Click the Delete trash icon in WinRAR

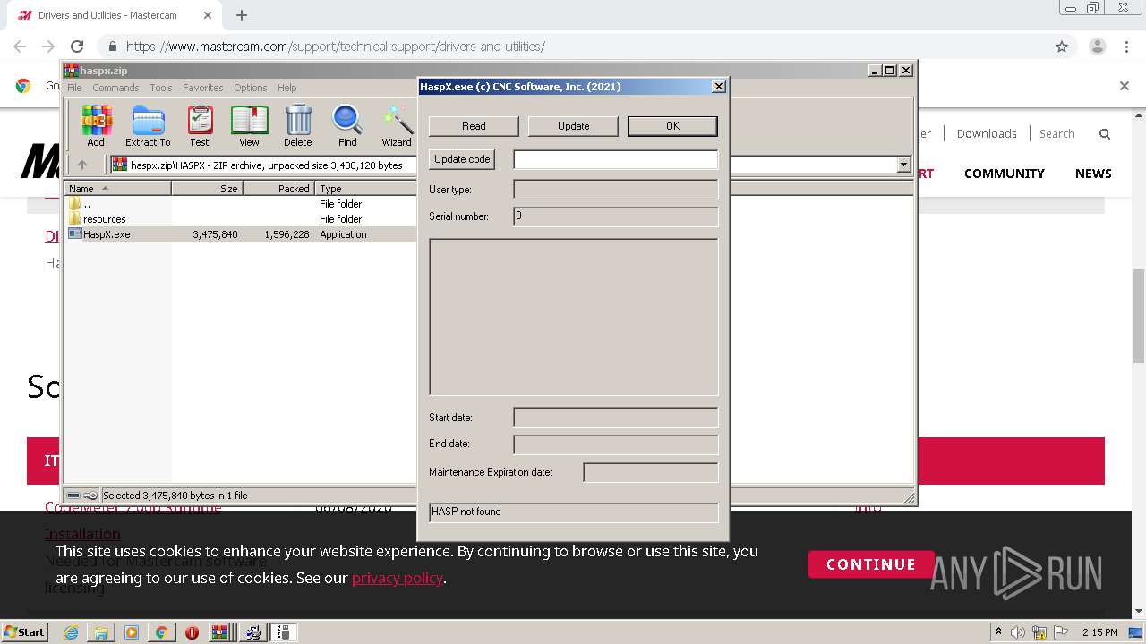click(298, 126)
